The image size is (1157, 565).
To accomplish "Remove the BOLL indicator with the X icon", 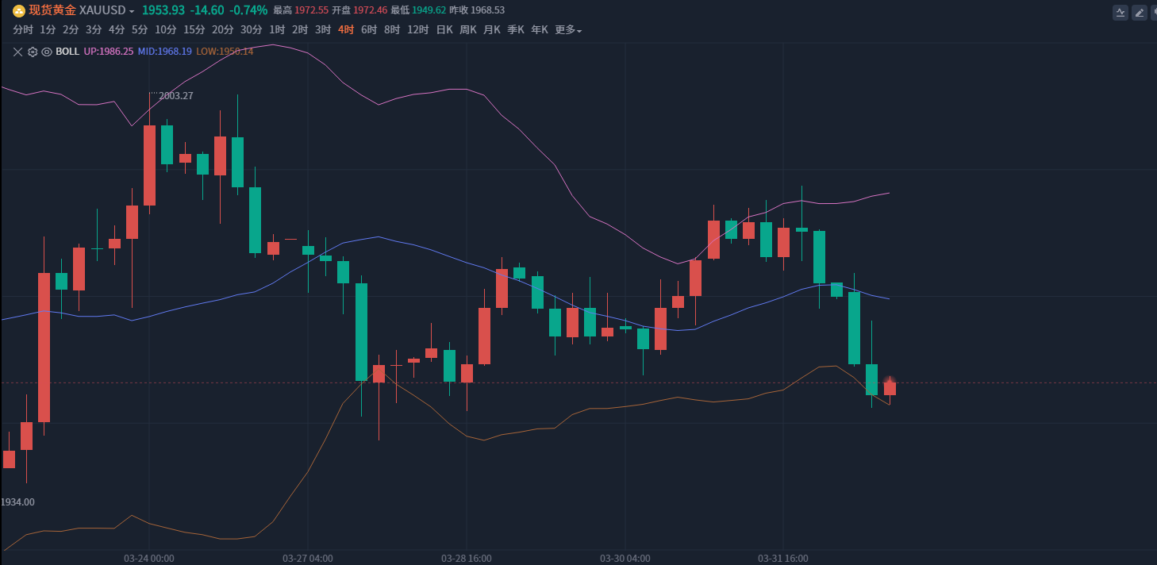I will tap(18, 52).
